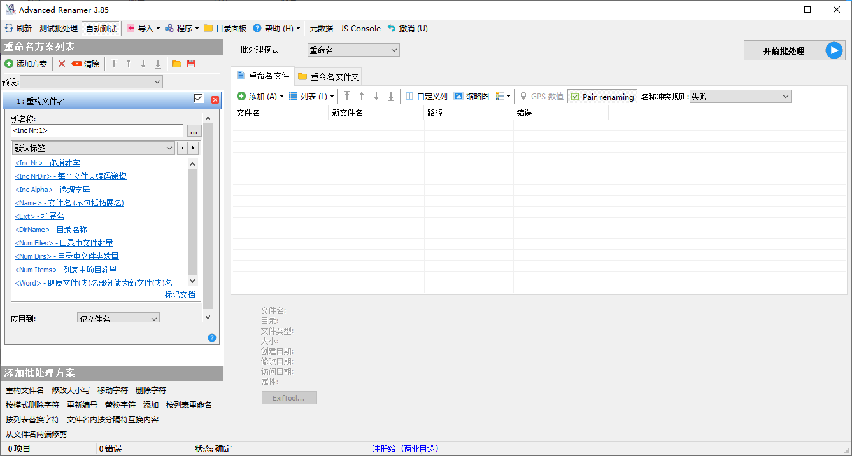Click the save-method-list floppy icon

click(x=191, y=64)
